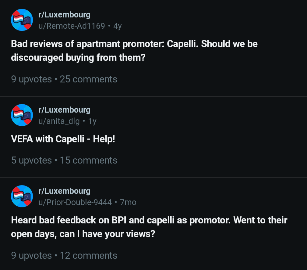Image resolution: width=307 pixels, height=270 pixels.
Task: Click the subreddit avatar beside u/anita_dlg
Action: pyautogui.click(x=22, y=115)
